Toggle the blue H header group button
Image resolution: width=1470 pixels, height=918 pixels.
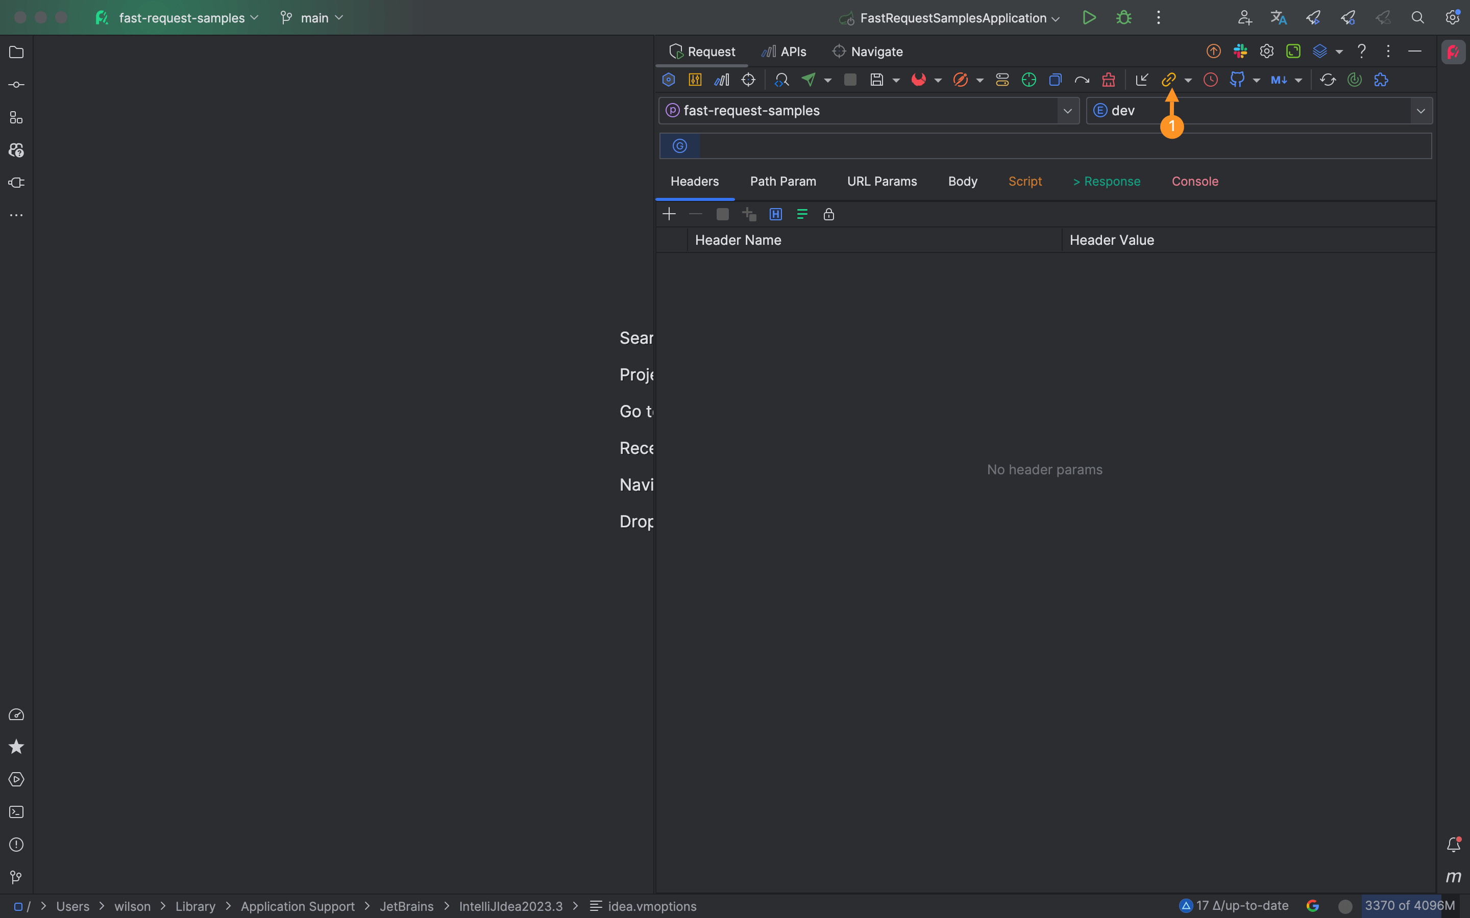click(776, 214)
